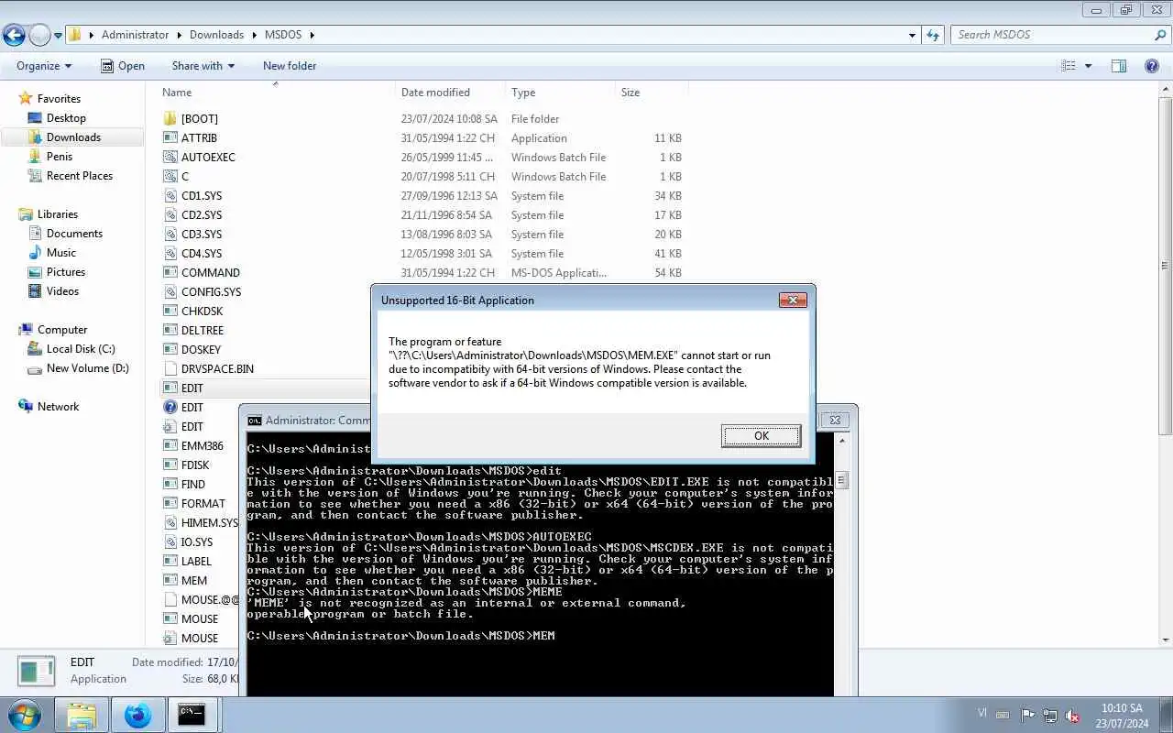Sort files by the Type column
The image size is (1173, 733).
[x=523, y=93]
